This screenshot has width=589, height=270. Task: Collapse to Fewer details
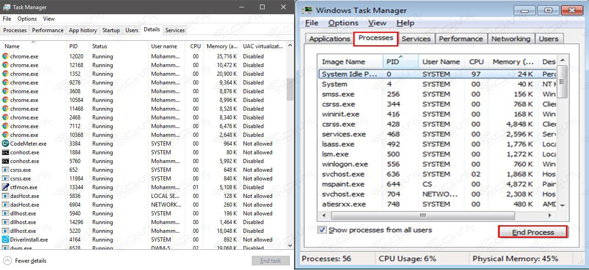coord(25,261)
